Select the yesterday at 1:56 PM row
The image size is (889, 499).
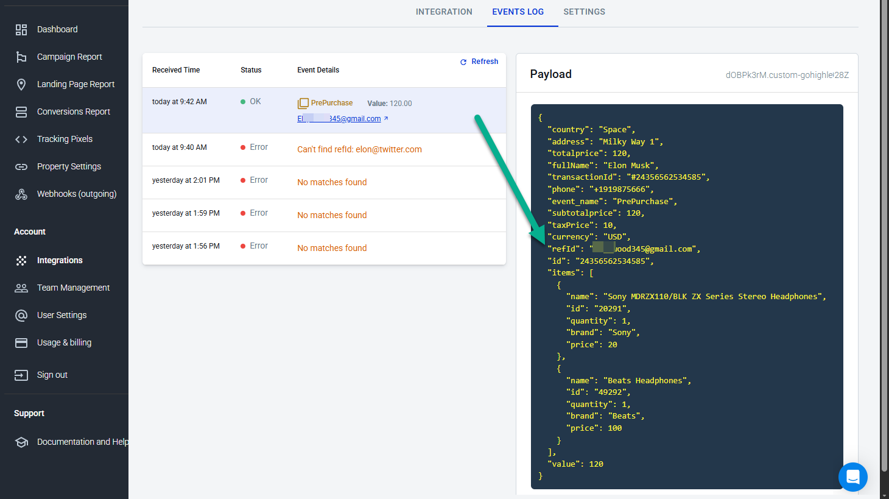point(324,248)
